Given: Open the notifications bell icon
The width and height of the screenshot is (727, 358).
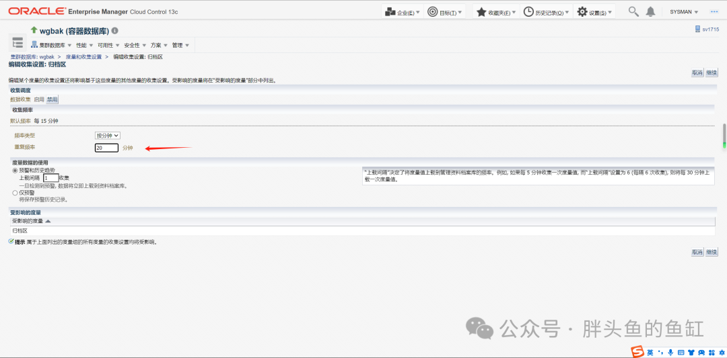Looking at the screenshot, I should (650, 11).
